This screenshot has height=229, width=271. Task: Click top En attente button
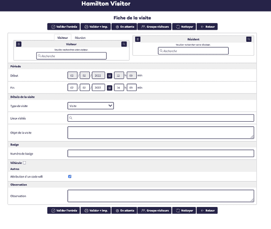[x=124, y=27]
